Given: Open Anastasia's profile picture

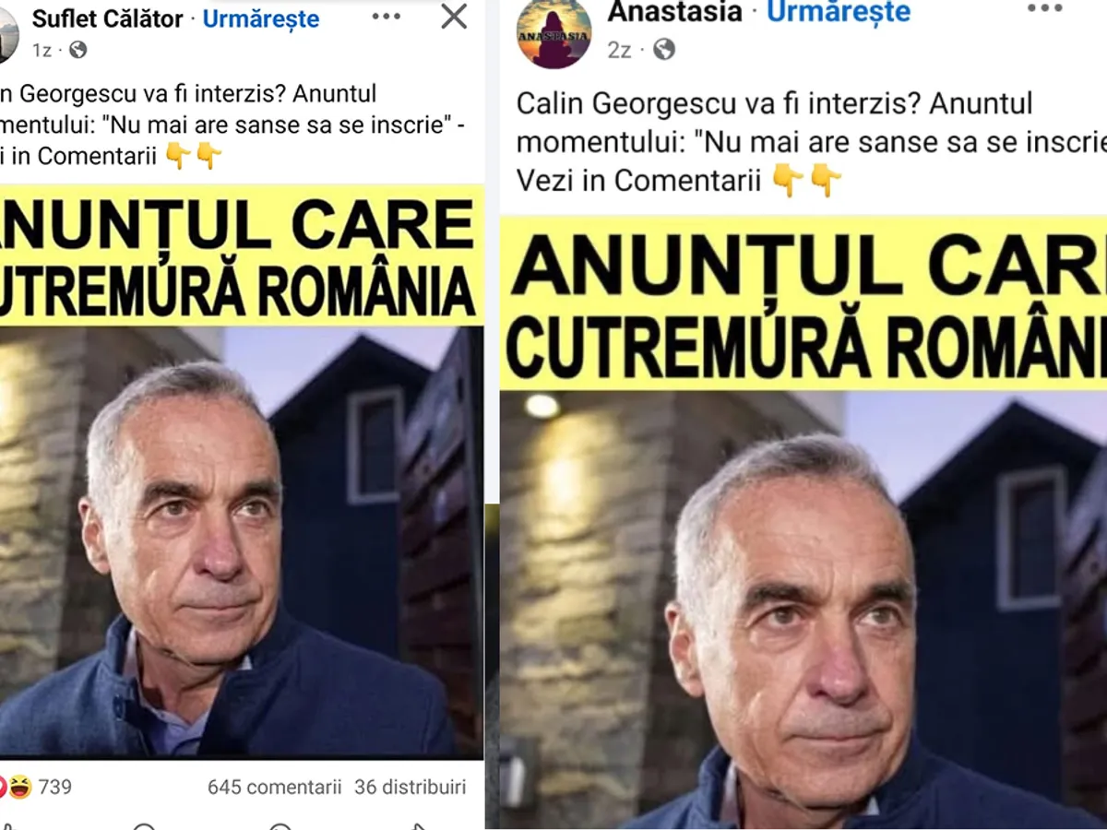Looking at the screenshot, I should click(553, 33).
